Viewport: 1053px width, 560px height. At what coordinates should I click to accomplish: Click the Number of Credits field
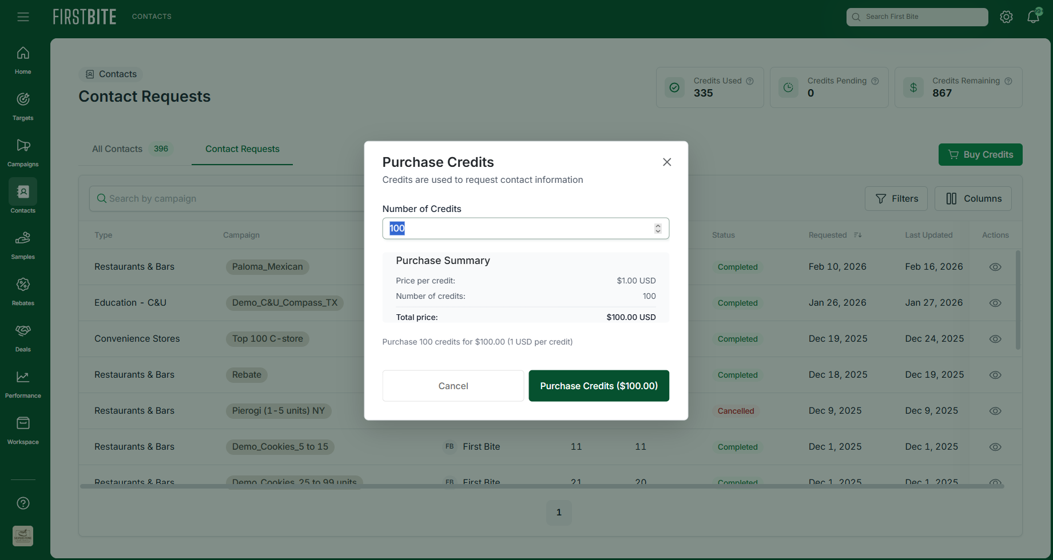(526, 229)
